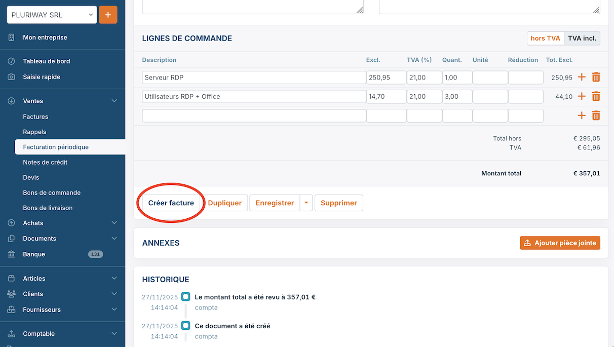Click plus icon on the empty order line
The height and width of the screenshot is (347, 614).
point(582,116)
